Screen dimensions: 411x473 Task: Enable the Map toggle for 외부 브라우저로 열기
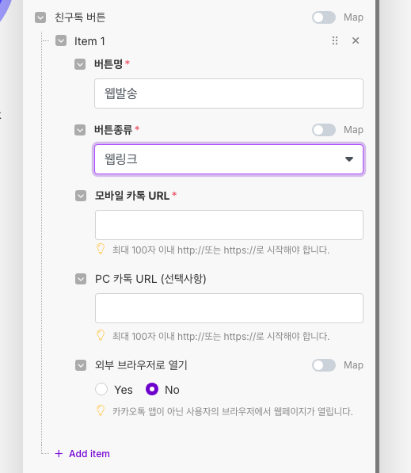click(324, 365)
